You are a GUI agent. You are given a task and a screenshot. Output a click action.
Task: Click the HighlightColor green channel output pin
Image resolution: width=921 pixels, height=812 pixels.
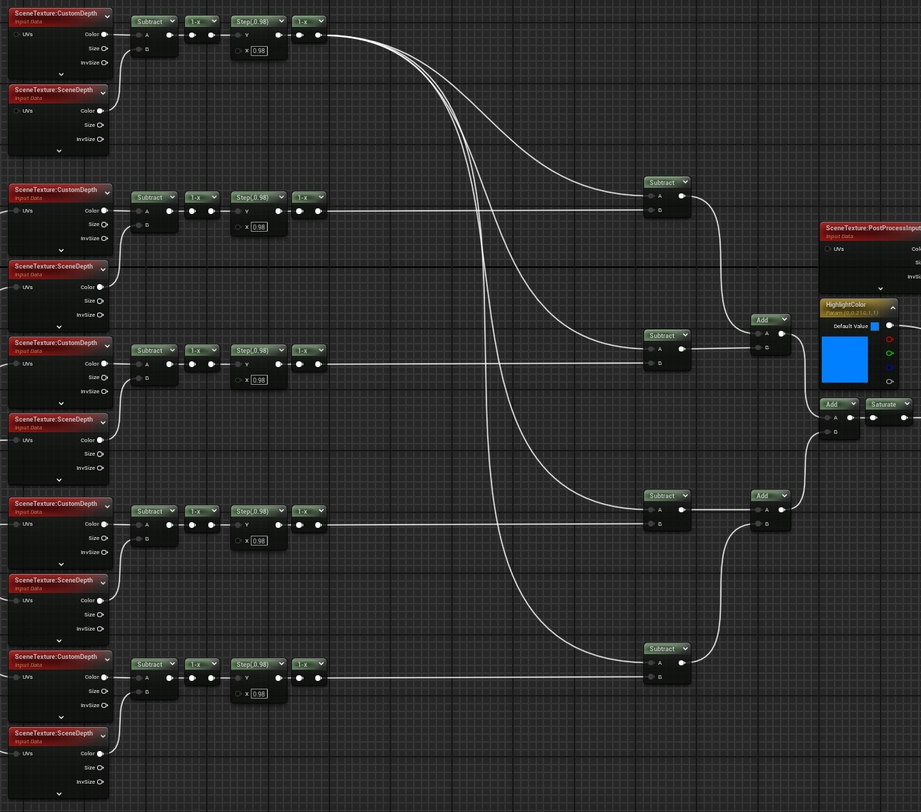890,354
